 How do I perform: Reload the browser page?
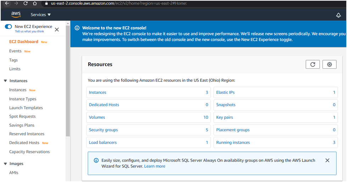tap(26, 3)
